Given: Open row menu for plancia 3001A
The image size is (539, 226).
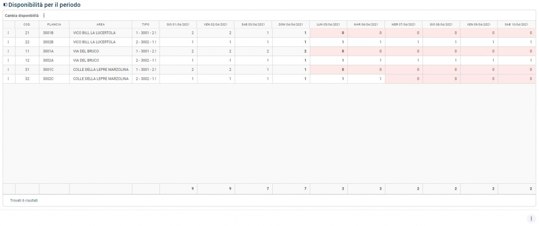Looking at the screenshot, I should point(8,51).
